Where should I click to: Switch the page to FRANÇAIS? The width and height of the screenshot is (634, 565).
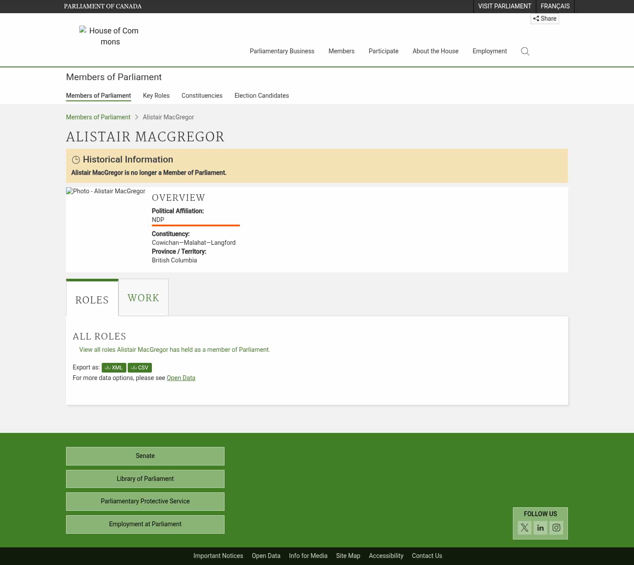(x=555, y=6)
